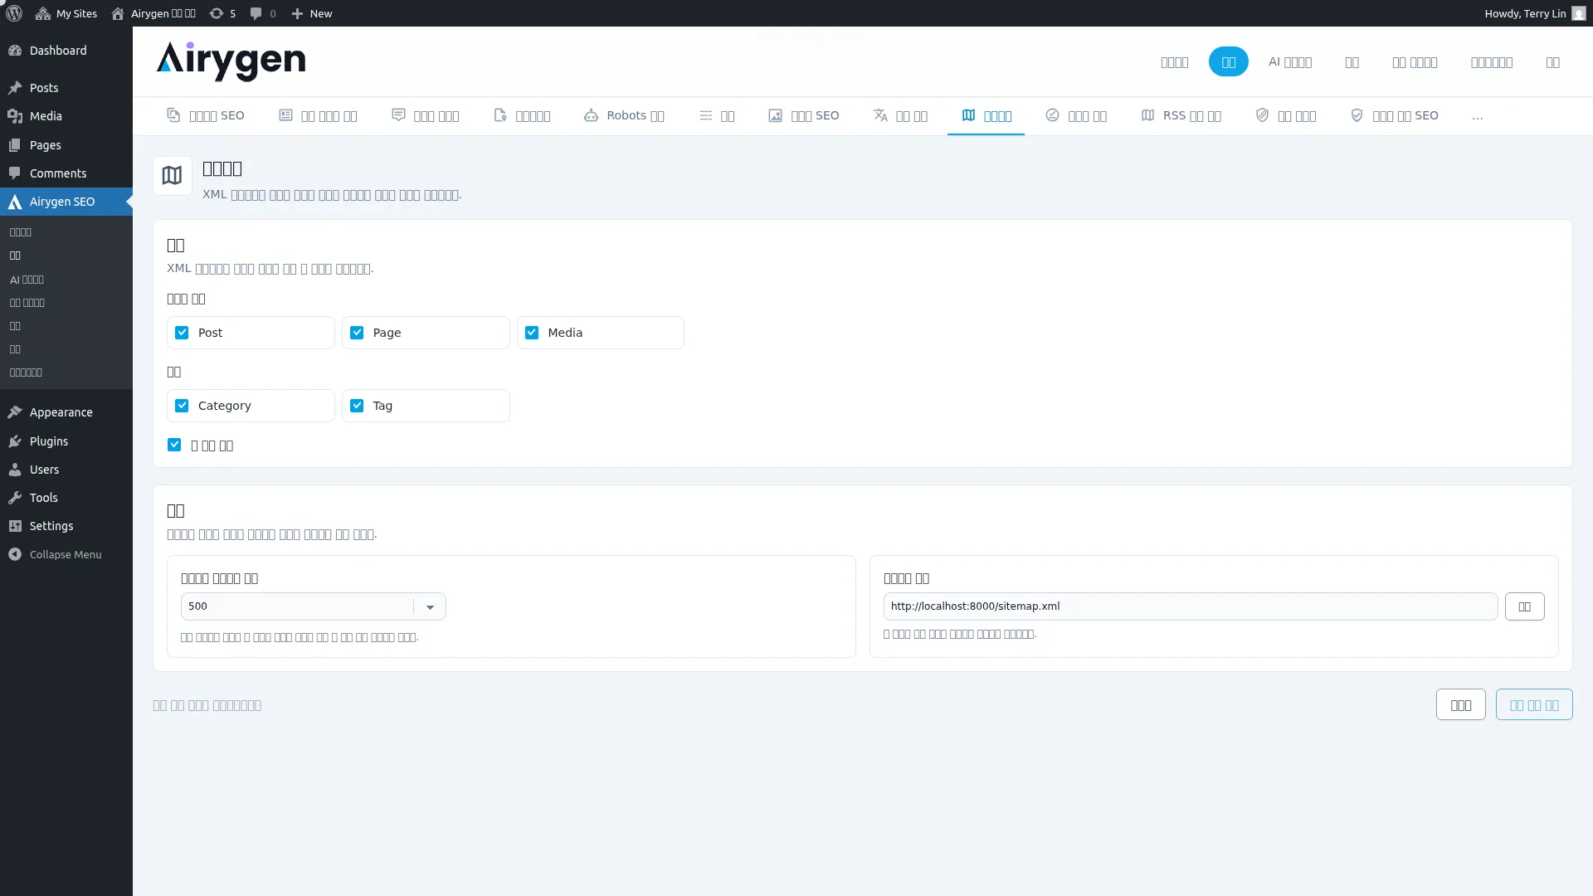Image resolution: width=1593 pixels, height=896 pixels.
Task: Open the My Sites menu
Action: tap(66, 13)
